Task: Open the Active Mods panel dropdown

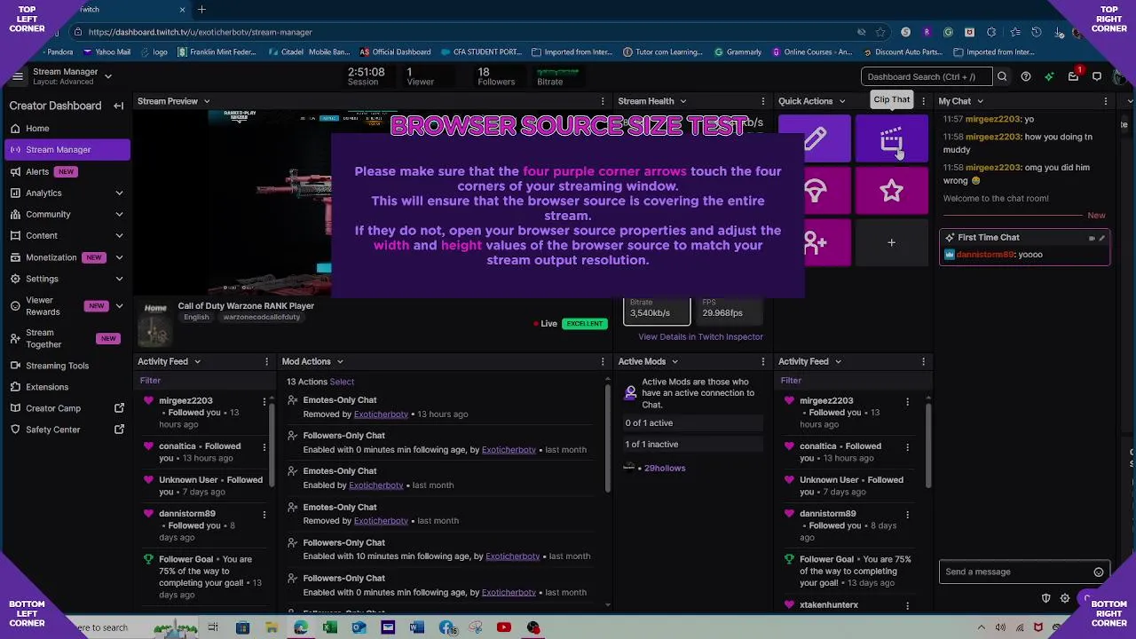Action: (674, 361)
